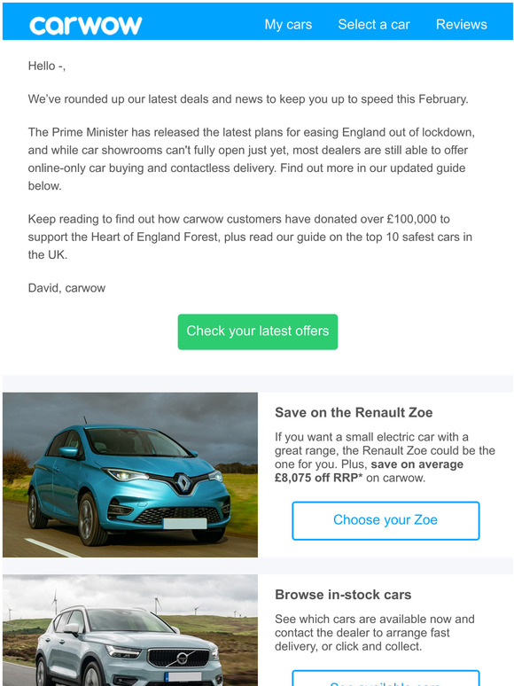514x686 pixels.
Task: Click the Volvo emblem on the SUV grille
Action: click(x=182, y=658)
